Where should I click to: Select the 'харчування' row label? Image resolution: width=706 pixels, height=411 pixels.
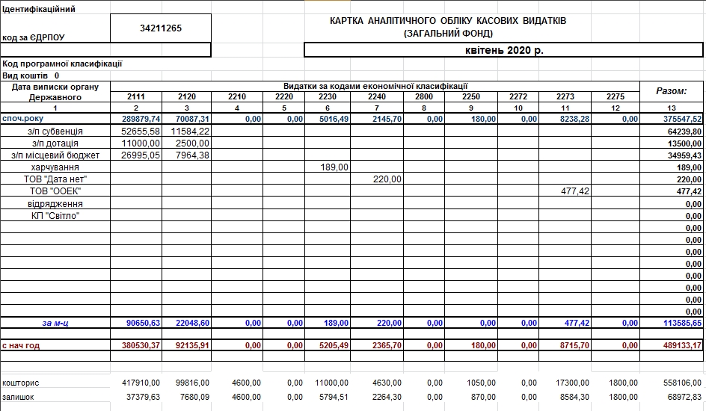55,167
